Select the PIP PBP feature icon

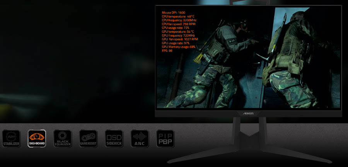[165, 139]
